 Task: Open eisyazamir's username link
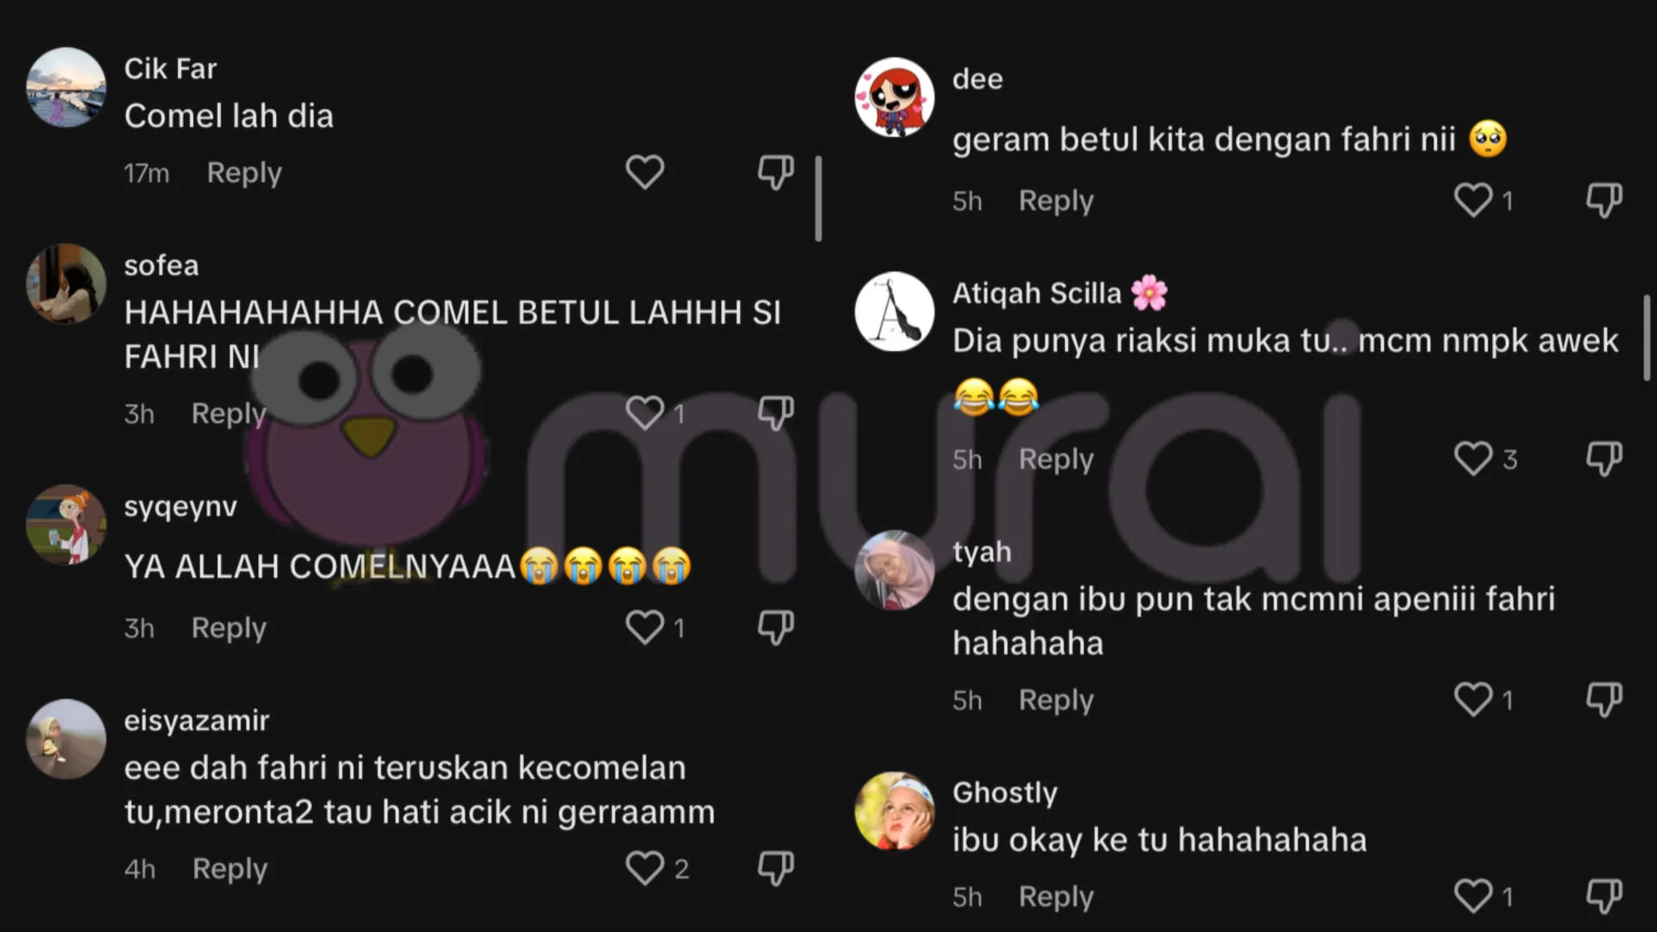(x=197, y=720)
